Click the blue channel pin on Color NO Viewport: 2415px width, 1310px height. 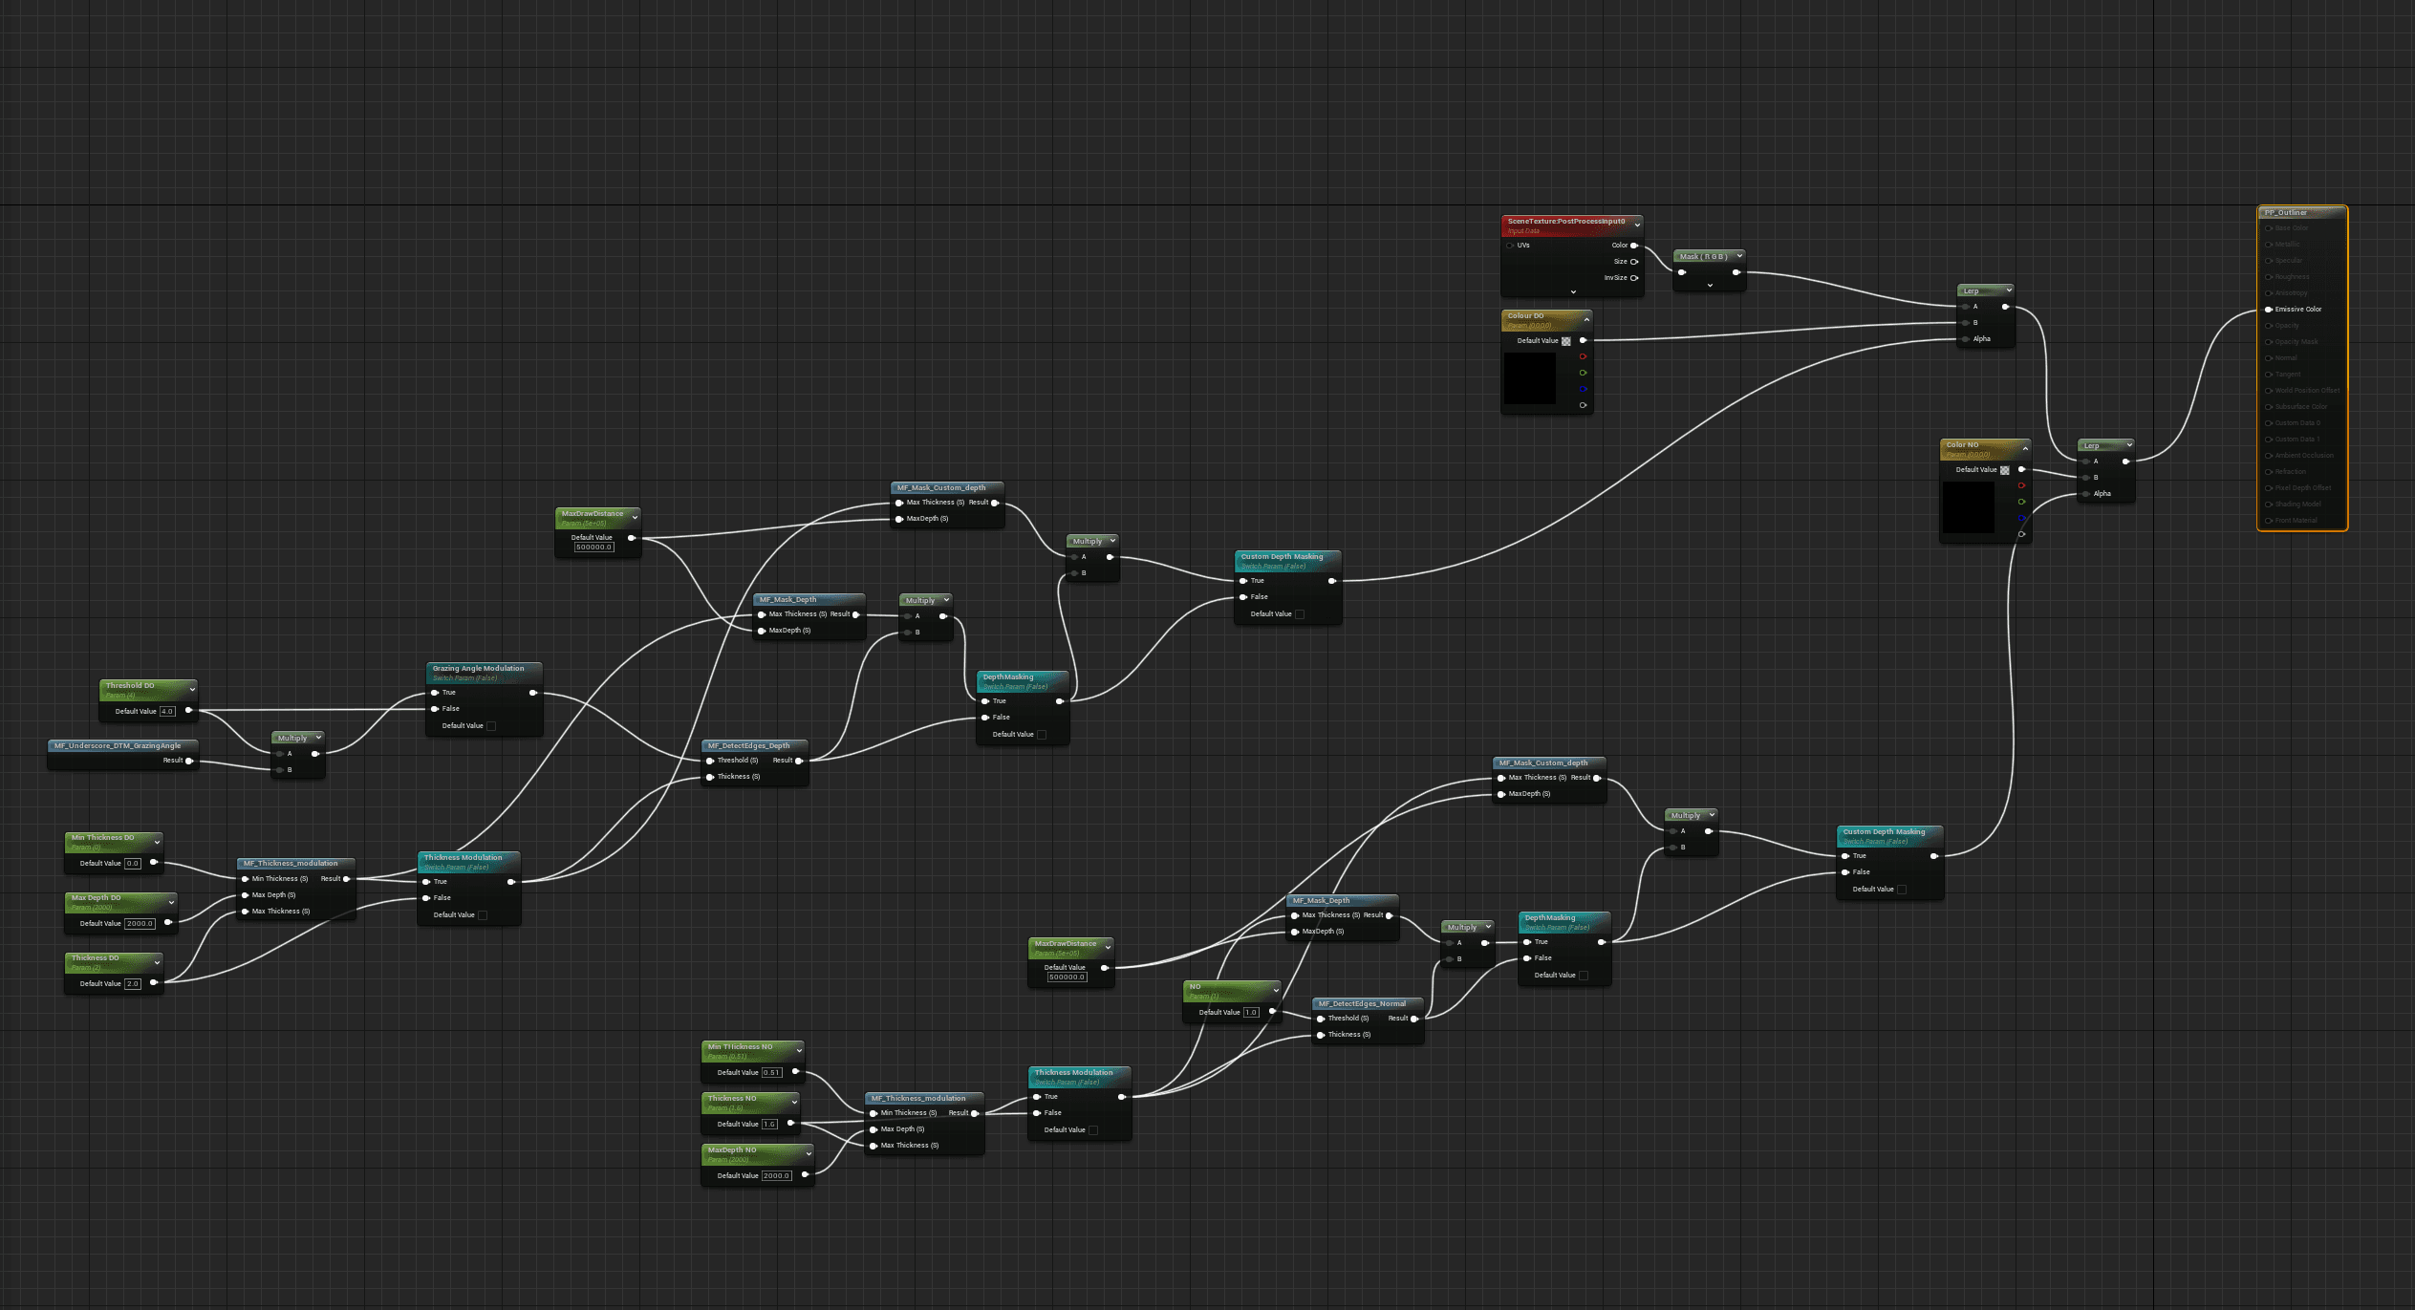(2021, 518)
